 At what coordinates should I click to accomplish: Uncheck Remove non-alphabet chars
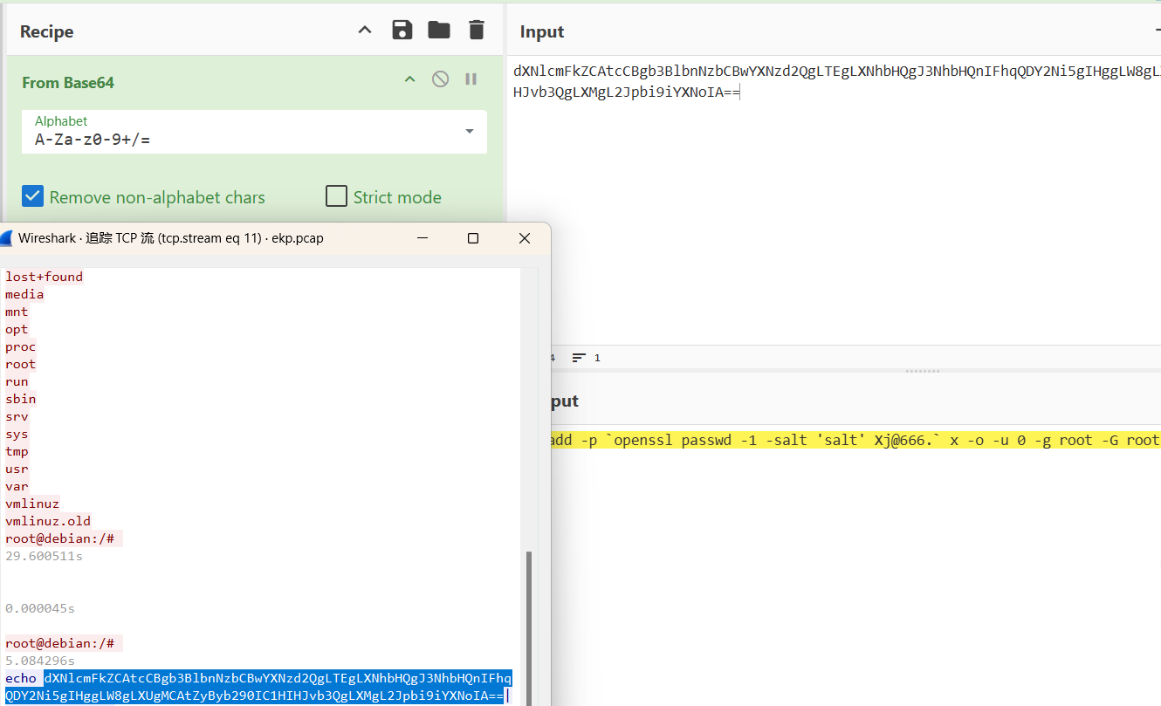tap(33, 196)
